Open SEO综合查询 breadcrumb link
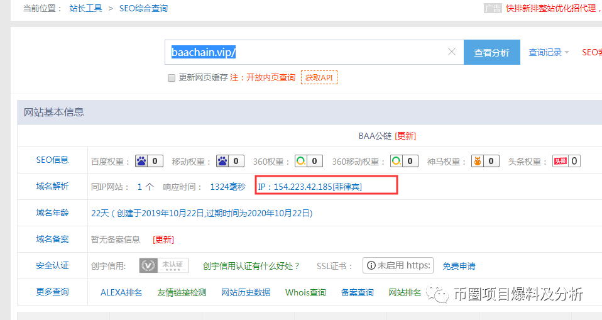This screenshot has height=320, width=602. coord(144,8)
